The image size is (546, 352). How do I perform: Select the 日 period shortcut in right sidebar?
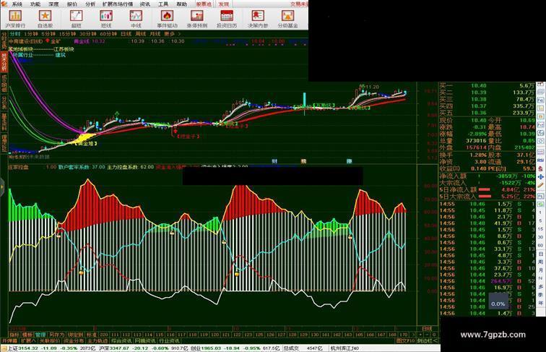[541, 254]
